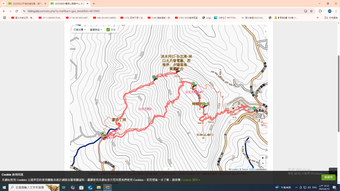The width and height of the screenshot is (340, 191).
Task: Reload the page with browser refresh icon
Action: tap(17, 11)
